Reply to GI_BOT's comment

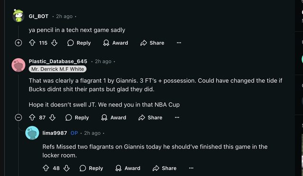(79, 43)
